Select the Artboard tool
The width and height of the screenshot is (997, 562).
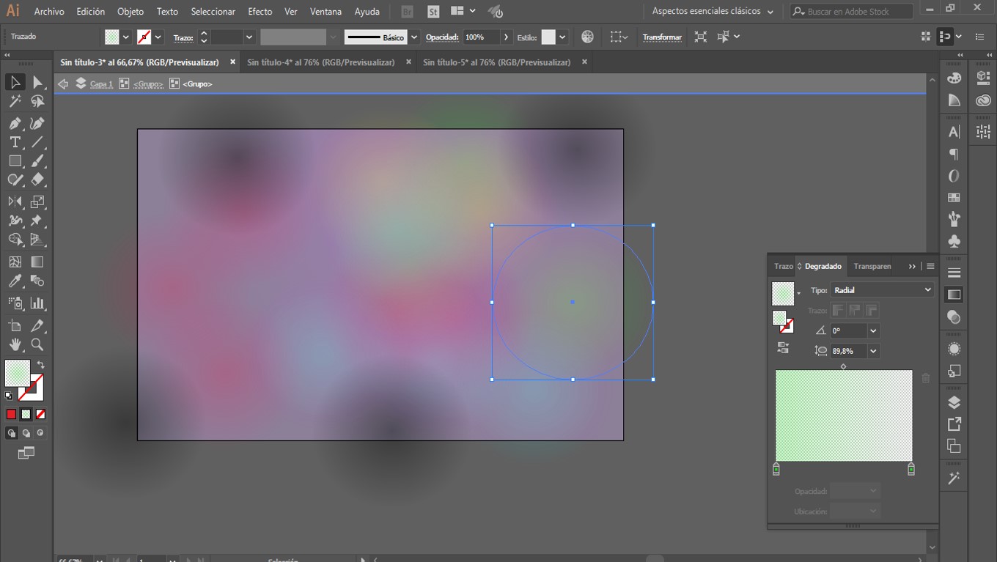pos(15,325)
